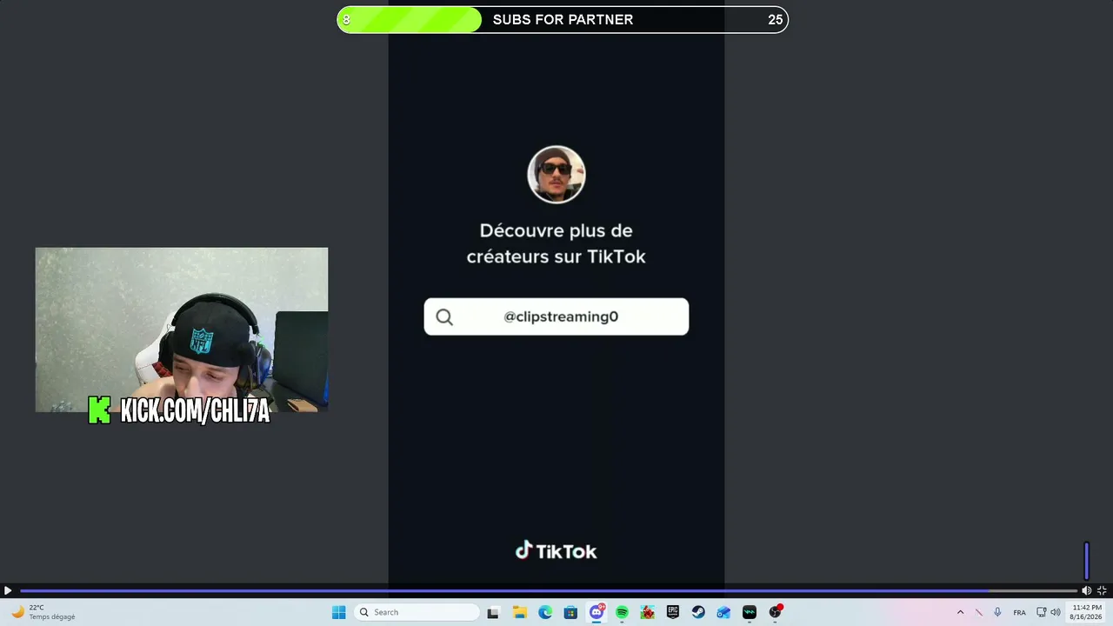
Task: Switch to OBS with the red recording dot
Action: (x=776, y=612)
